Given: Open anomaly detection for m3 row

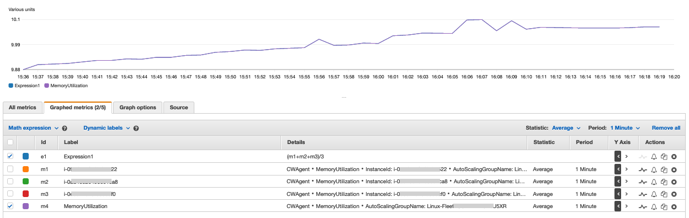Looking at the screenshot, I should tap(643, 194).
